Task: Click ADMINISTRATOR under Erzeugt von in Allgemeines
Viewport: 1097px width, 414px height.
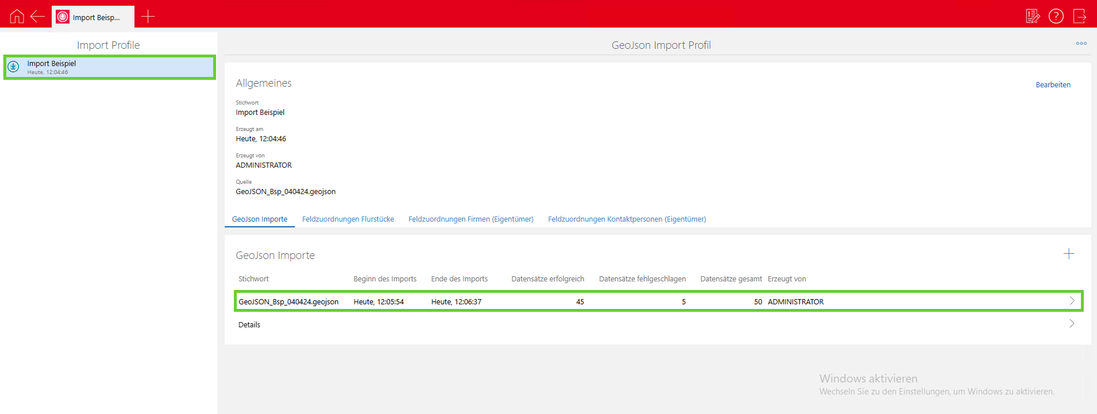Action: click(264, 165)
